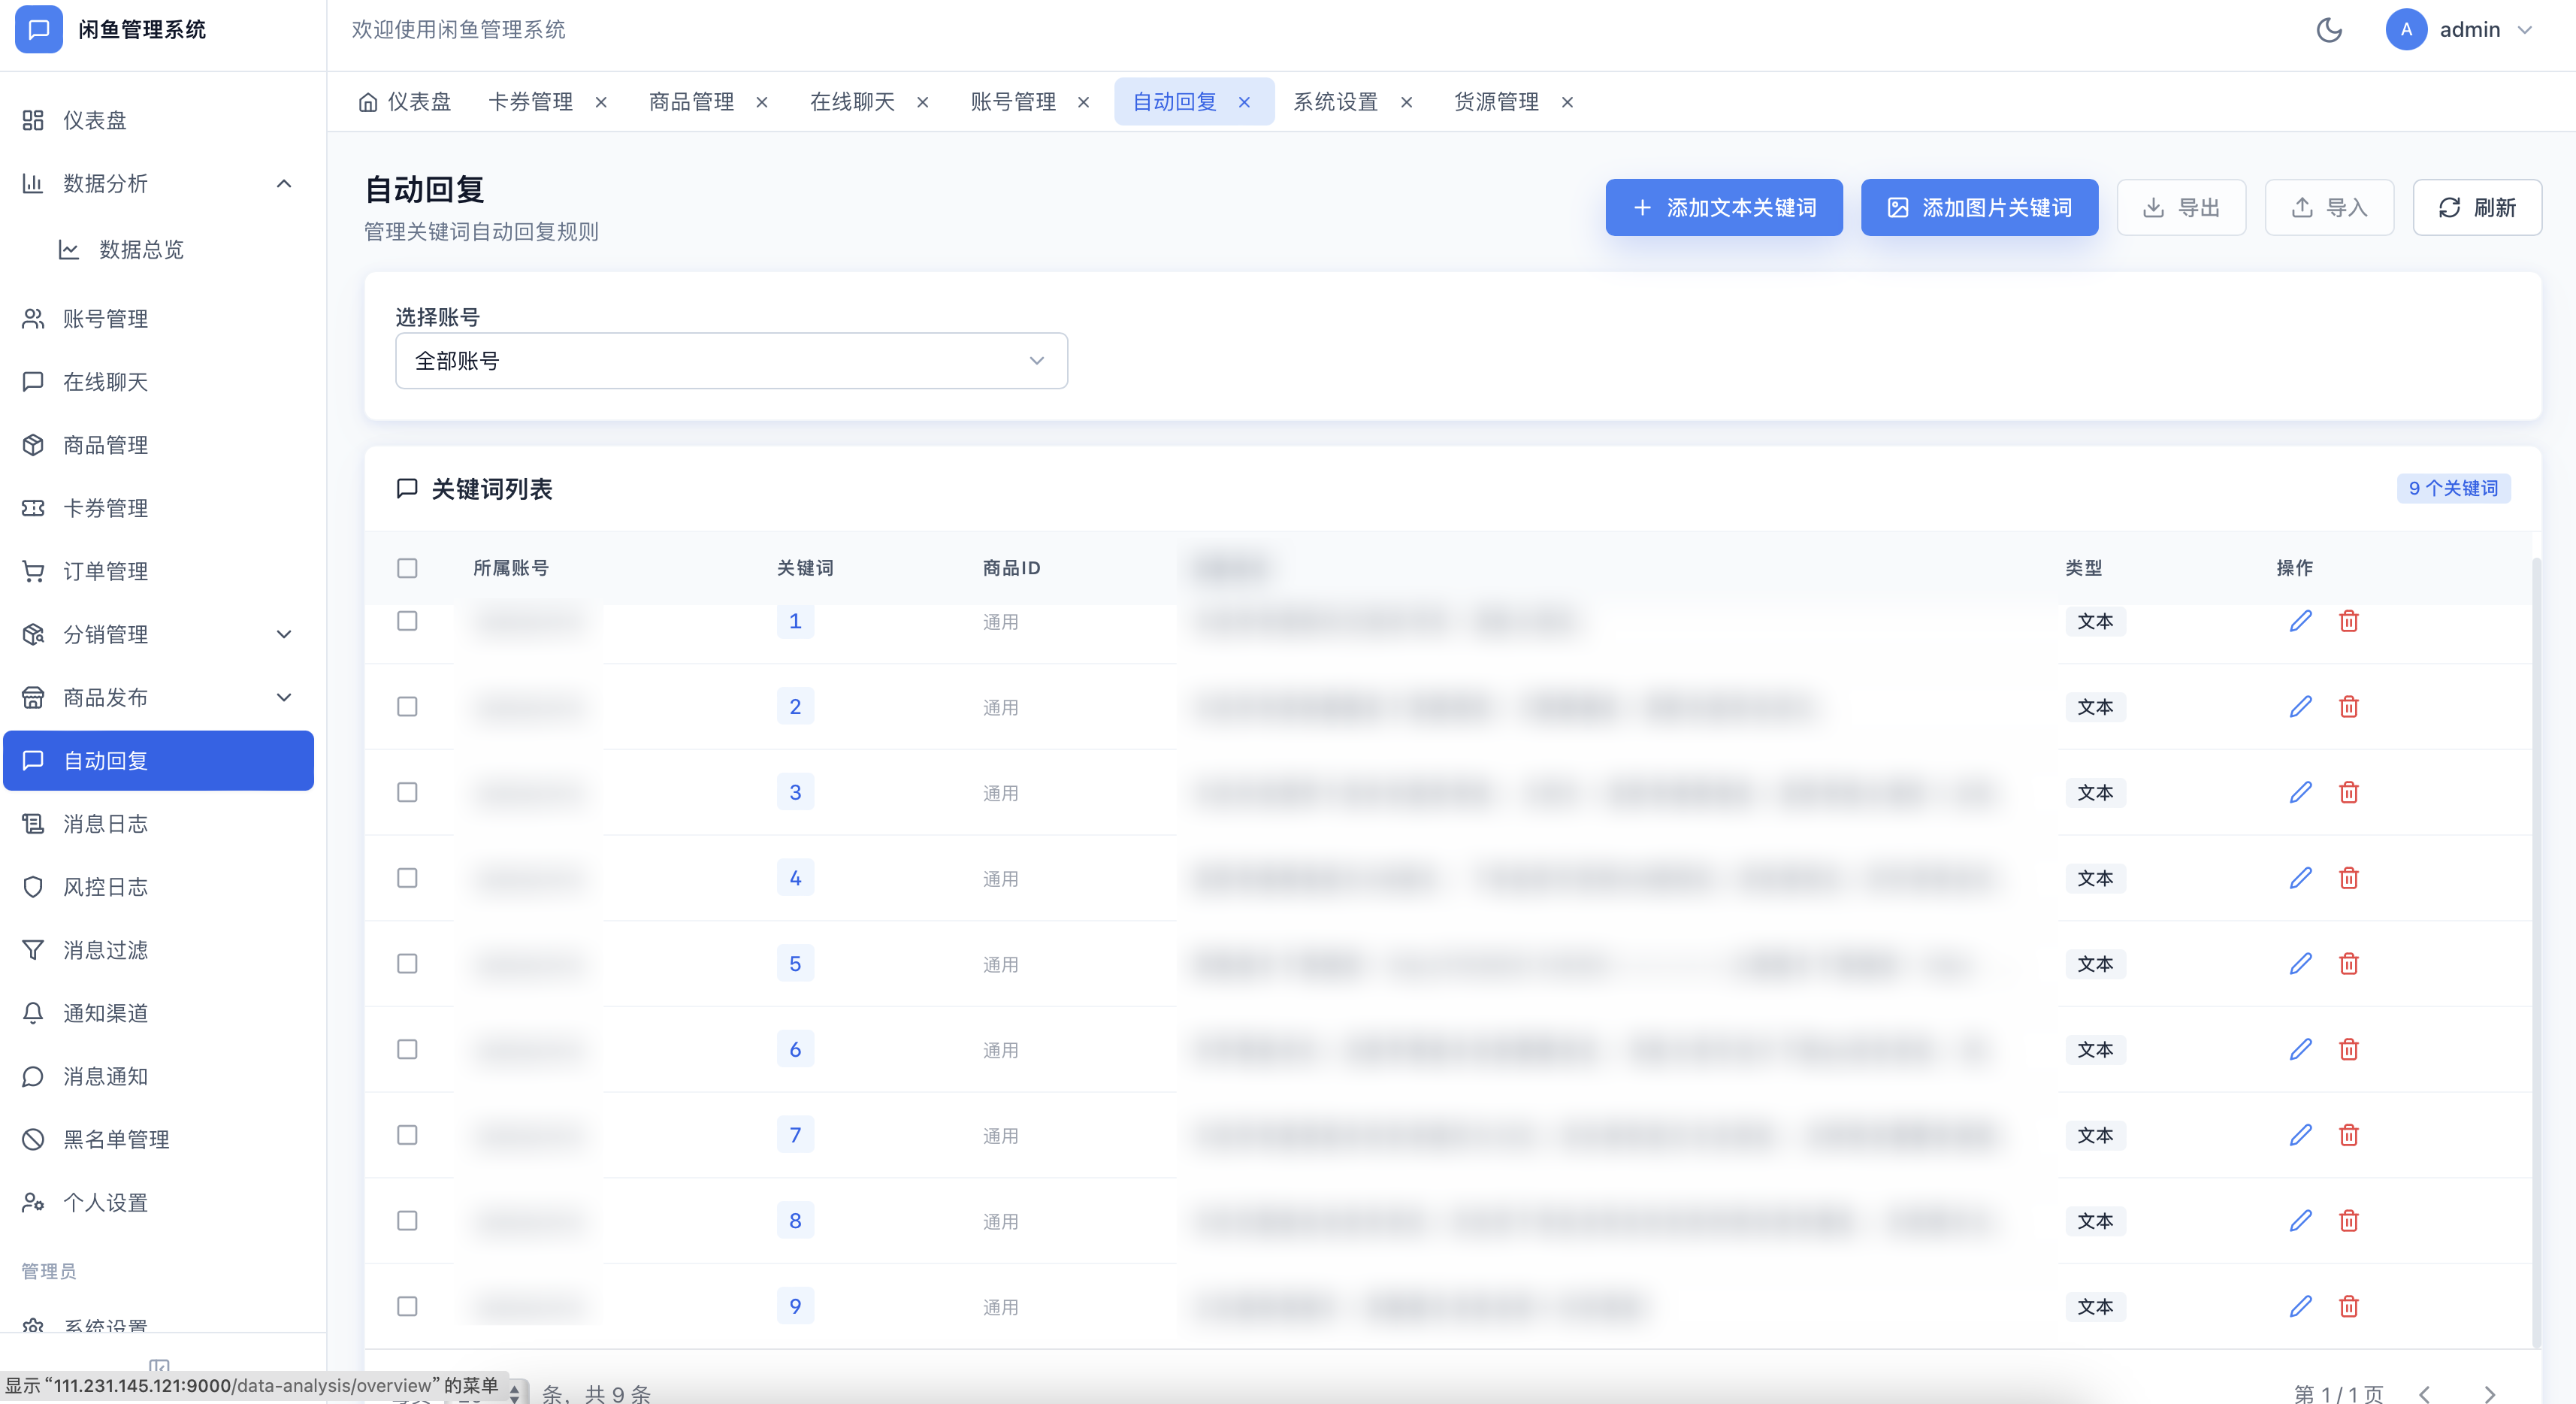Viewport: 2576px width, 1404px height.
Task: Edit keyword 4 with pencil icon
Action: (x=2300, y=878)
